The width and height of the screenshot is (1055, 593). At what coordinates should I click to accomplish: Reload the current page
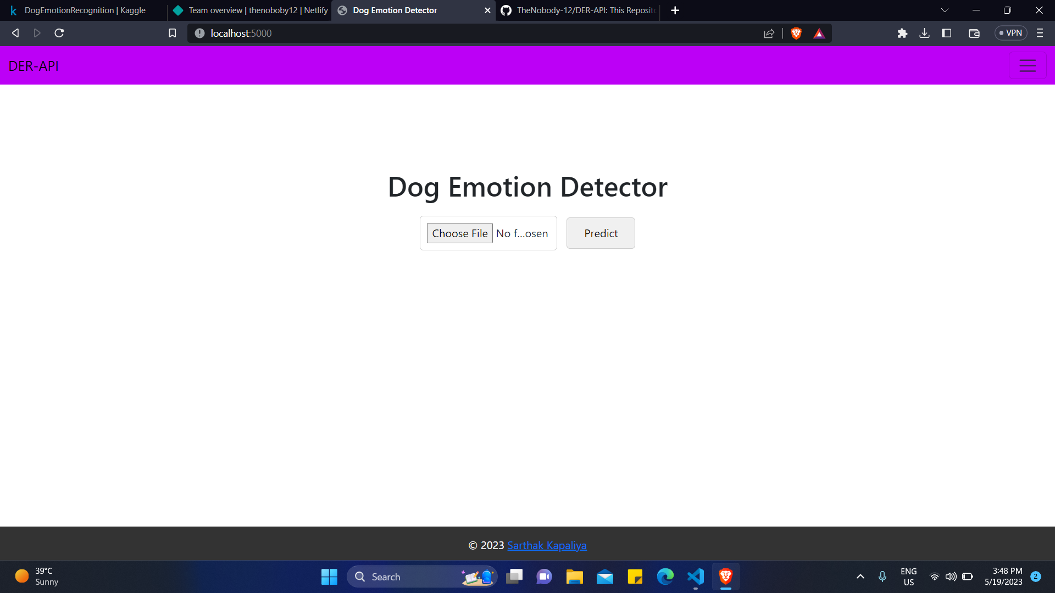(59, 33)
